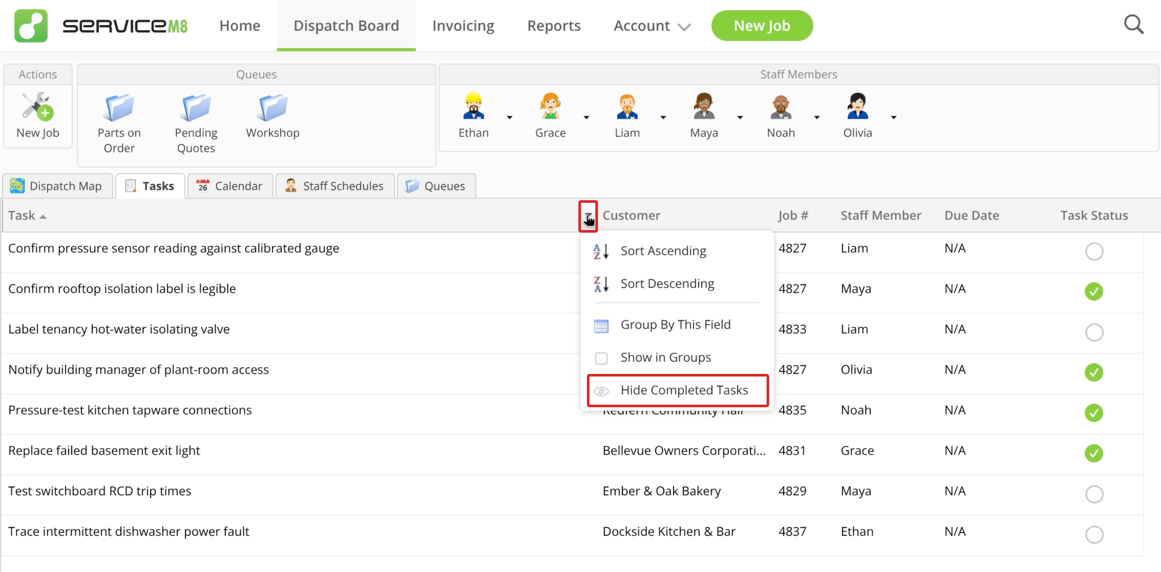The image size is (1161, 572).
Task: Mark 'Trace intermittent dishwasher power fault' complete
Action: tap(1094, 534)
